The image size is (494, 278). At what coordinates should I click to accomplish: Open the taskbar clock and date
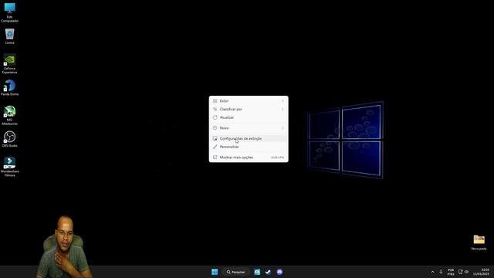(x=481, y=272)
